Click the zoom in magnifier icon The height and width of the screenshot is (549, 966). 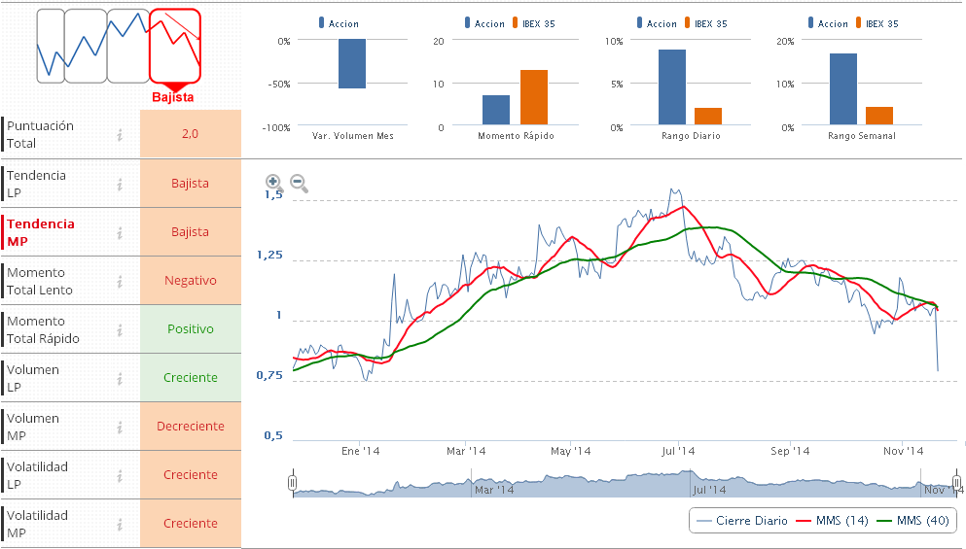273,182
